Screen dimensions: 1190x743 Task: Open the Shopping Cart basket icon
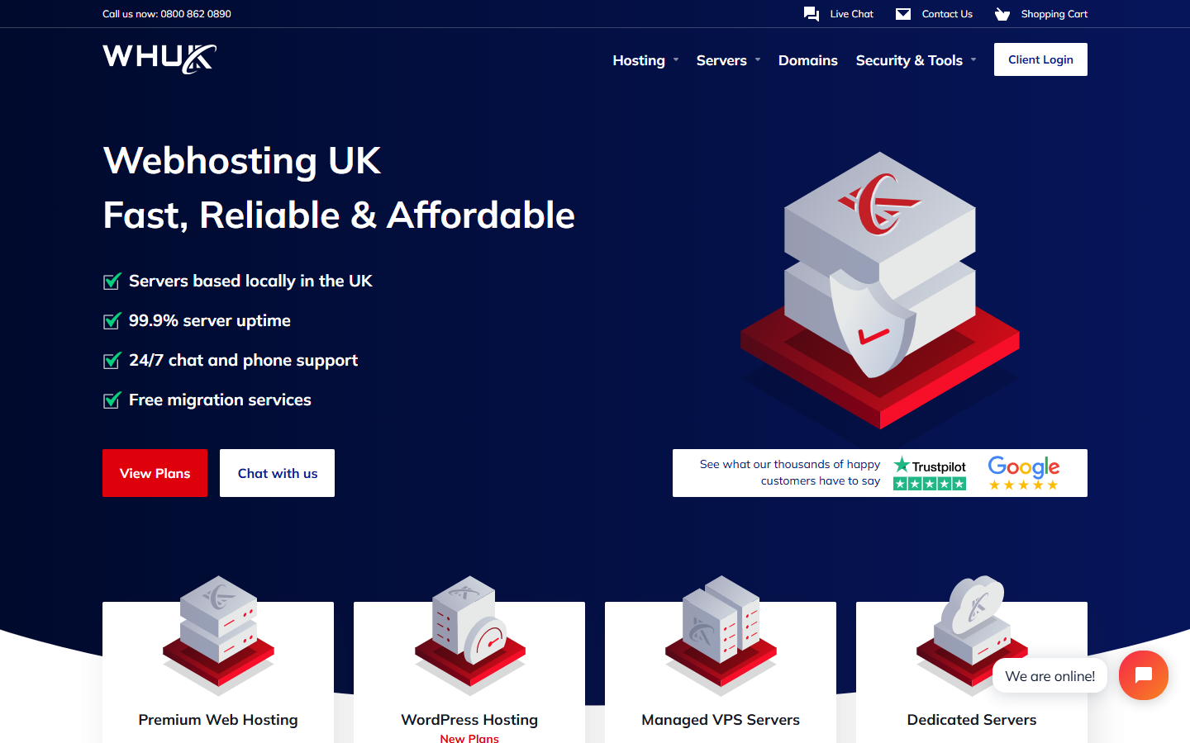coord(1002,14)
